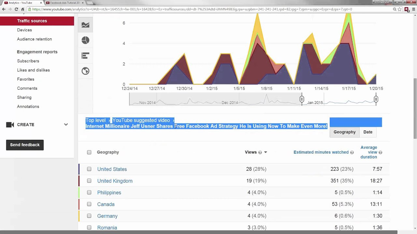Reload the page with the refresh icon
The width and height of the screenshot is (417, 234).
point(16,9)
